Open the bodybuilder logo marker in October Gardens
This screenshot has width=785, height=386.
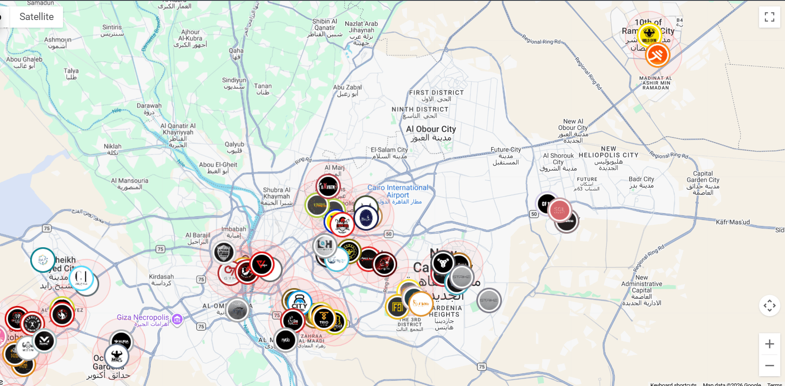coord(117,356)
